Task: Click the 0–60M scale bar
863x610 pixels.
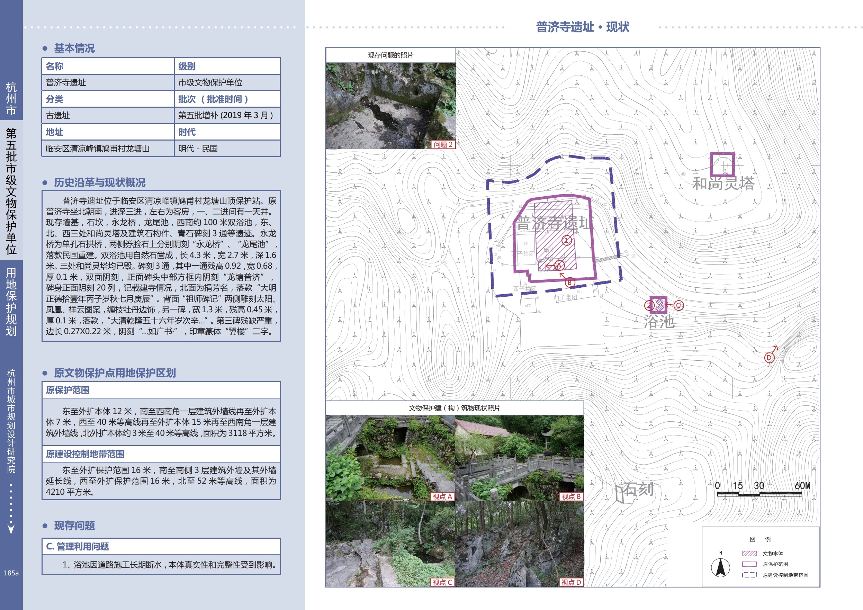Action: point(759,494)
